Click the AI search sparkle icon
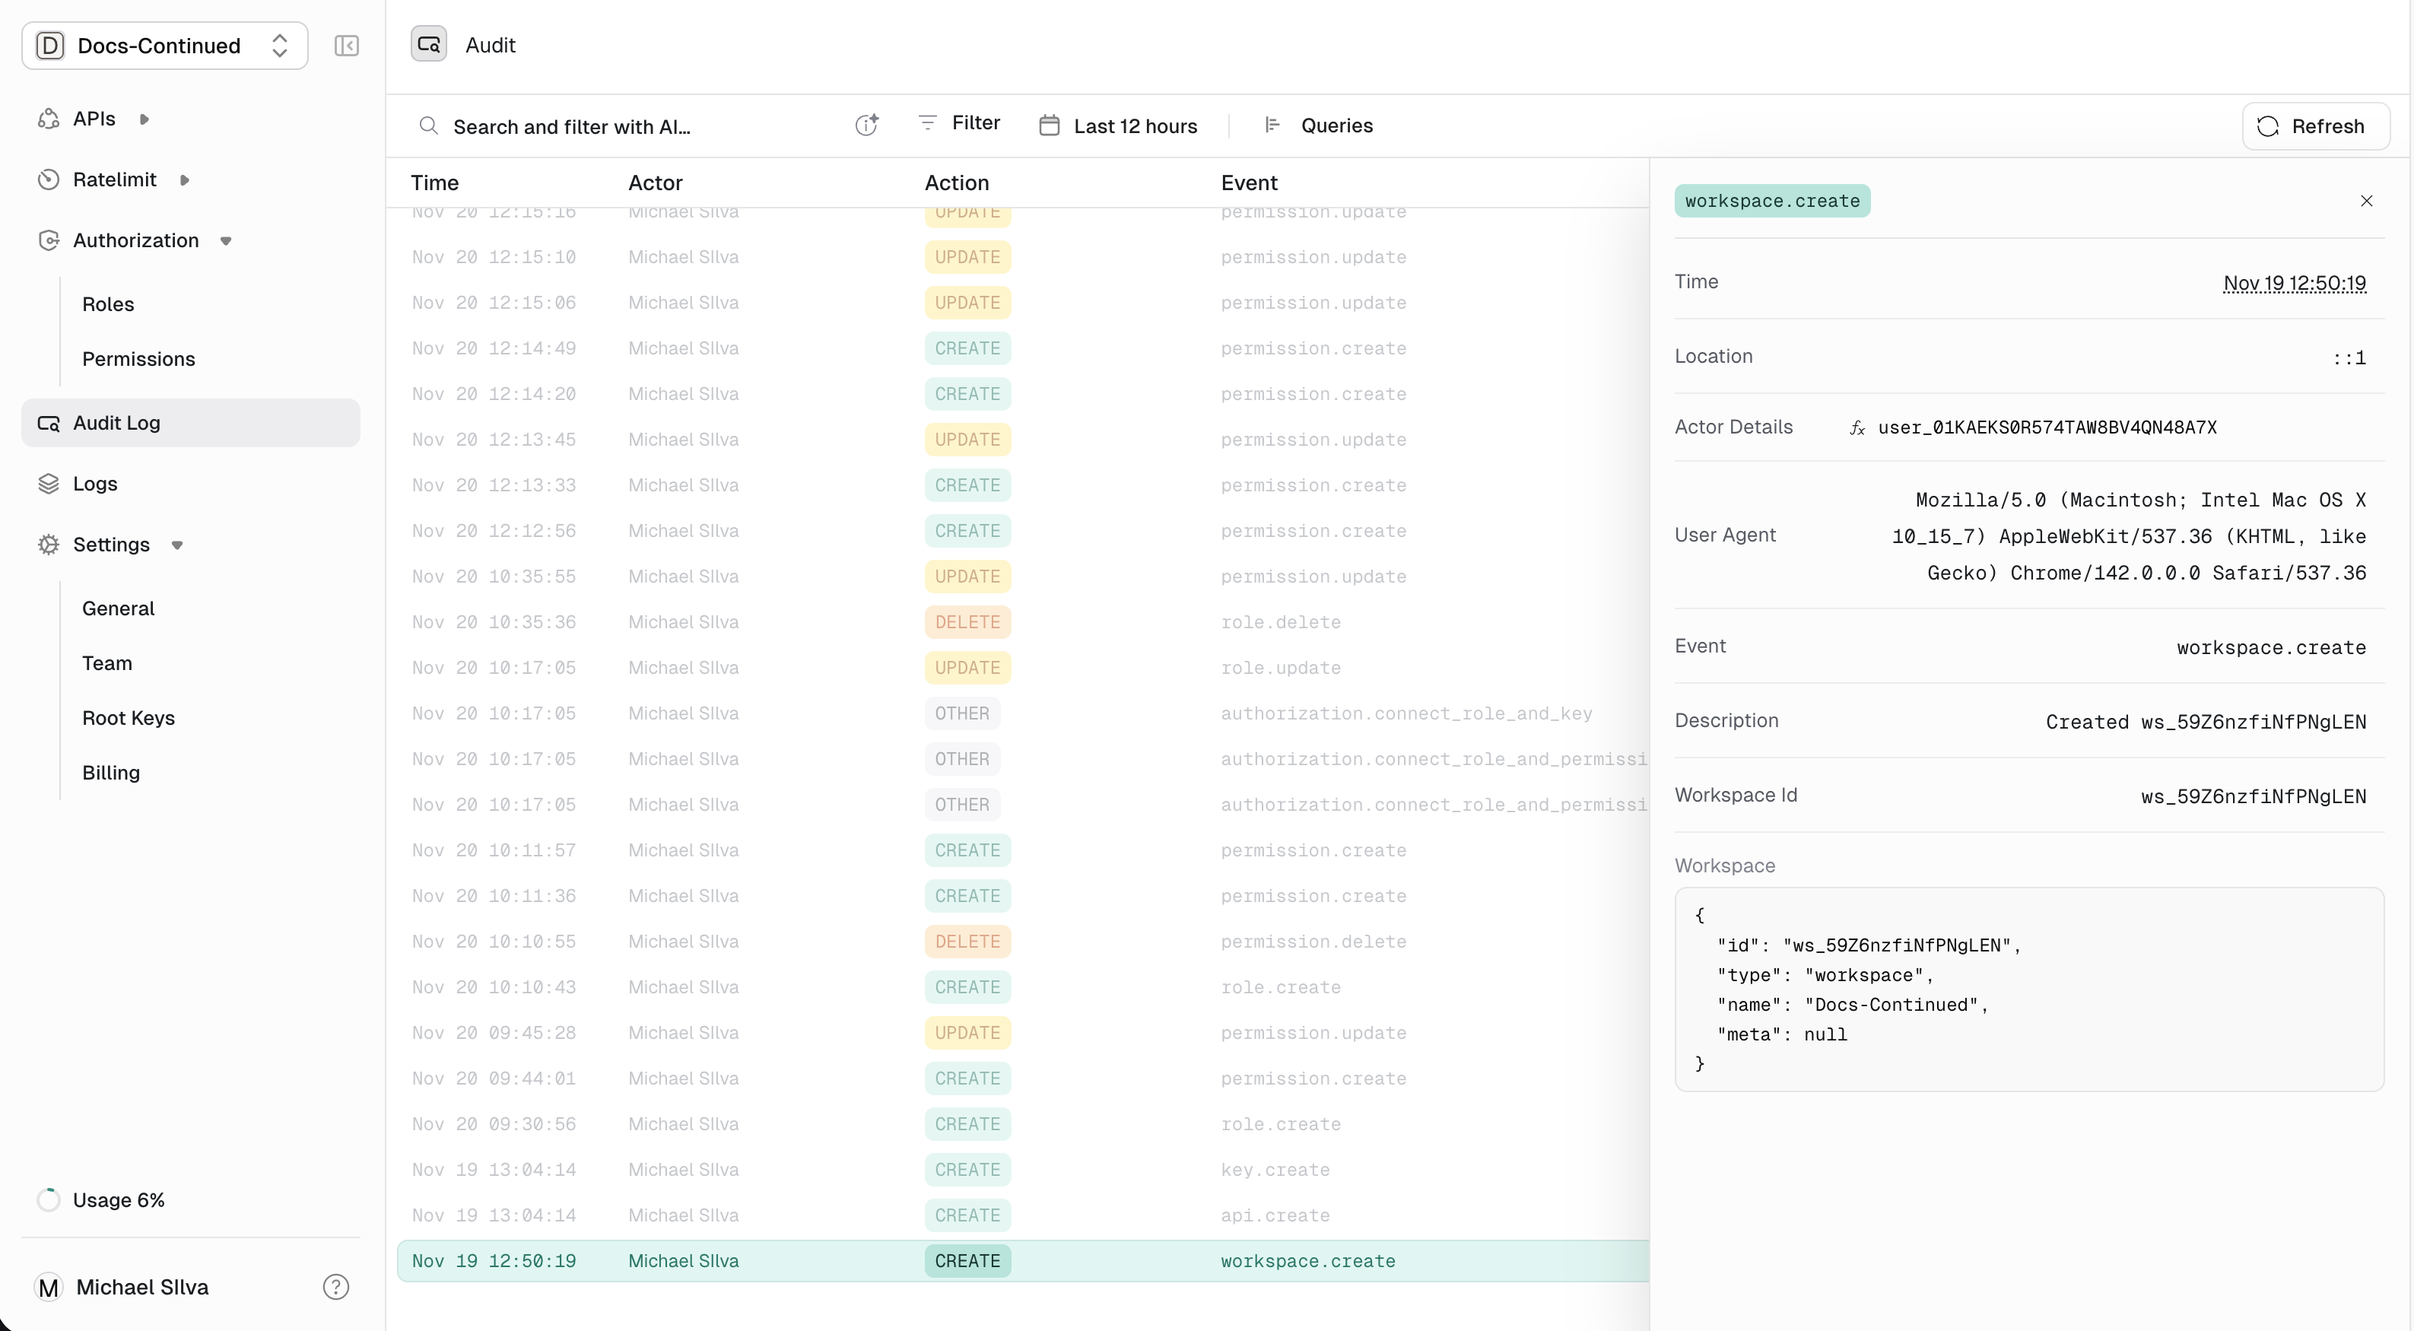The height and width of the screenshot is (1331, 2414). tap(867, 125)
